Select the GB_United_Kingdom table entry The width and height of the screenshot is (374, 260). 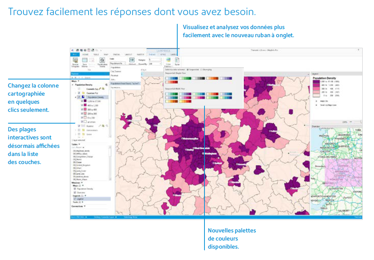click(x=82, y=165)
